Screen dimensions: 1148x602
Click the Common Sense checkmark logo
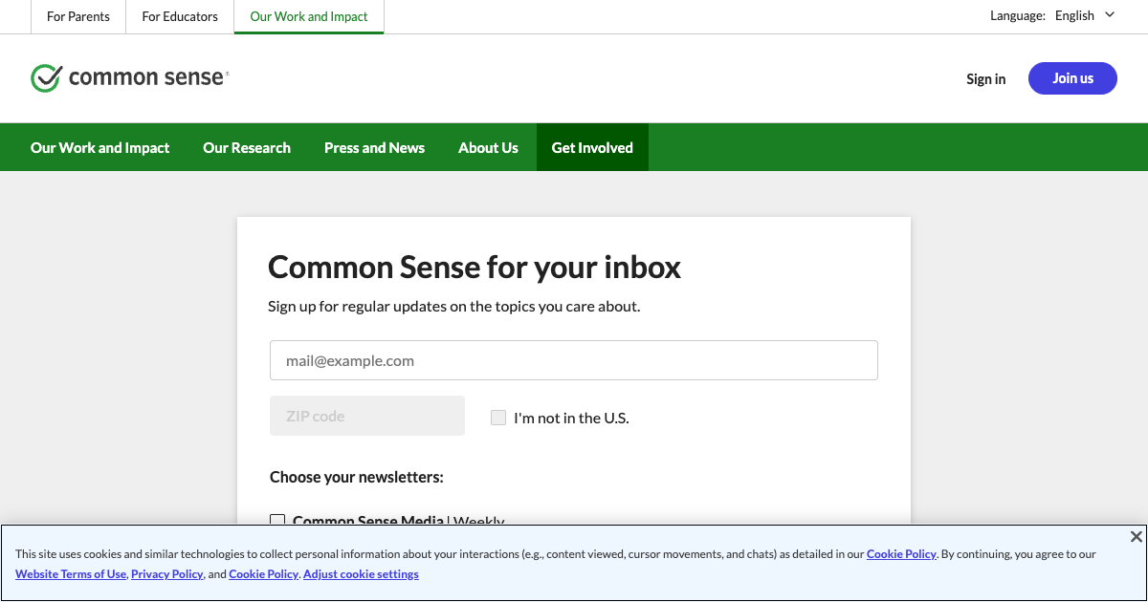click(45, 76)
